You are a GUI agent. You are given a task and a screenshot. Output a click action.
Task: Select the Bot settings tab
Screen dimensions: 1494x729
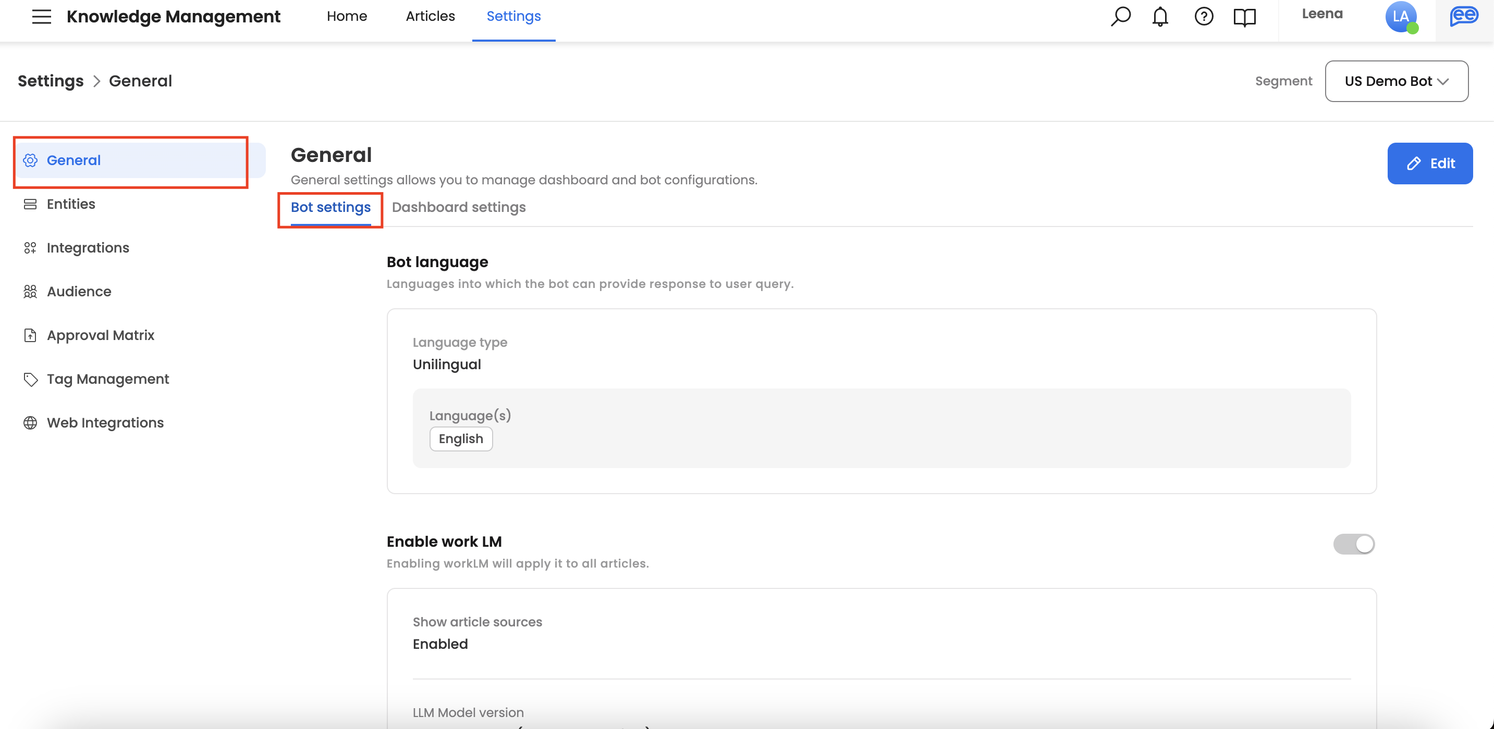coord(330,207)
